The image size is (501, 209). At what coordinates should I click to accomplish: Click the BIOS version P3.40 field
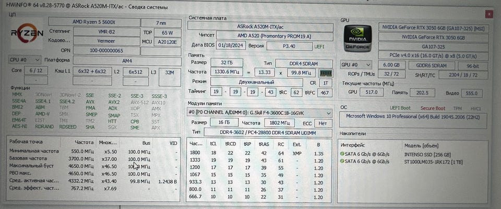point(289,46)
